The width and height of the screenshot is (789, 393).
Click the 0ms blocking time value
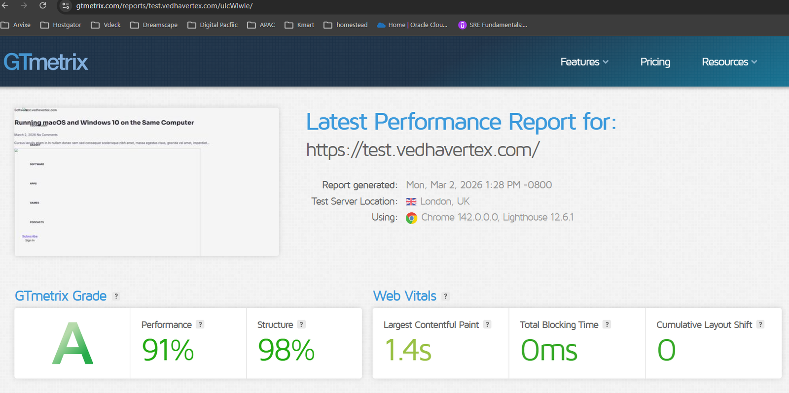point(549,350)
